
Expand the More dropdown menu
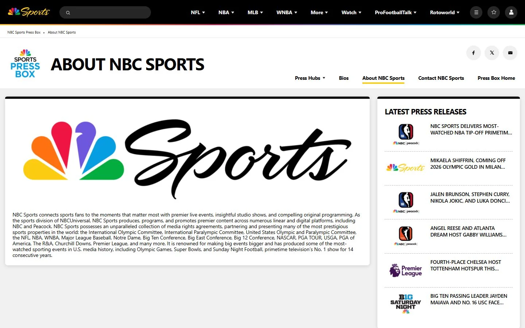[x=319, y=12]
